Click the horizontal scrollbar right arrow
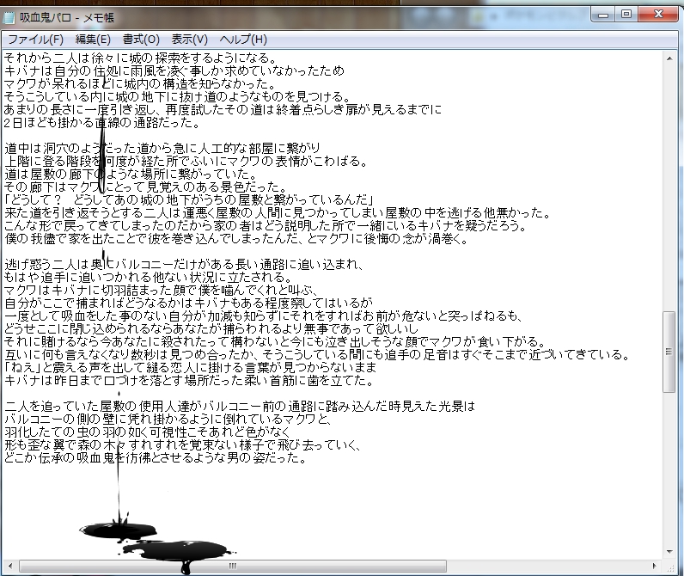Image resolution: width=684 pixels, height=576 pixels. tap(655, 567)
